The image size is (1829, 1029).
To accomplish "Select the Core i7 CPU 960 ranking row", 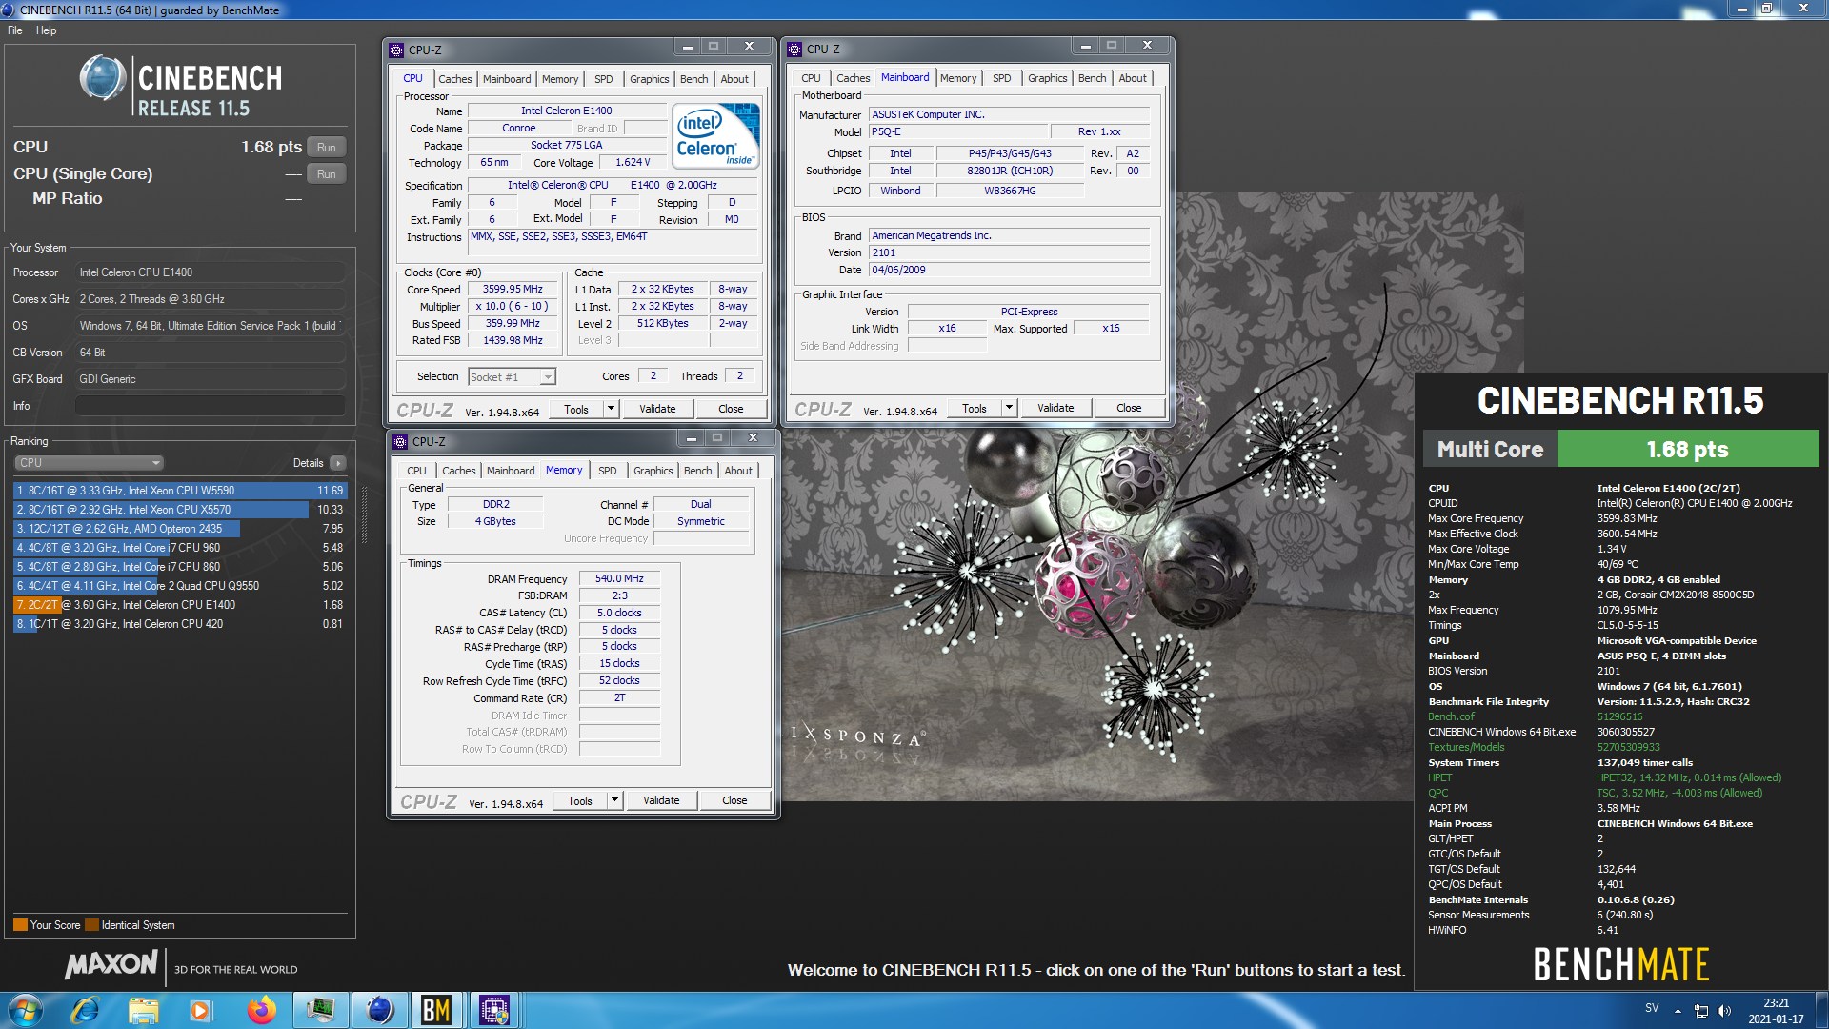I will point(179,548).
